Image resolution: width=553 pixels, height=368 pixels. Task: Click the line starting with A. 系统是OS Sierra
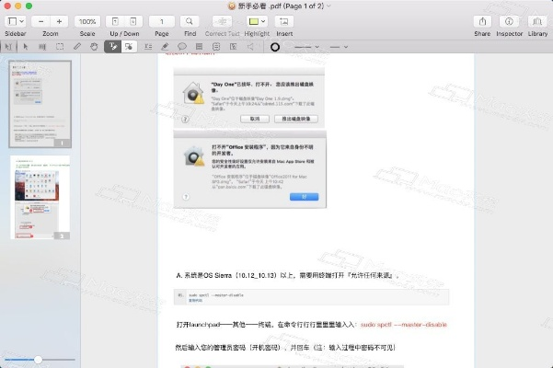287,275
